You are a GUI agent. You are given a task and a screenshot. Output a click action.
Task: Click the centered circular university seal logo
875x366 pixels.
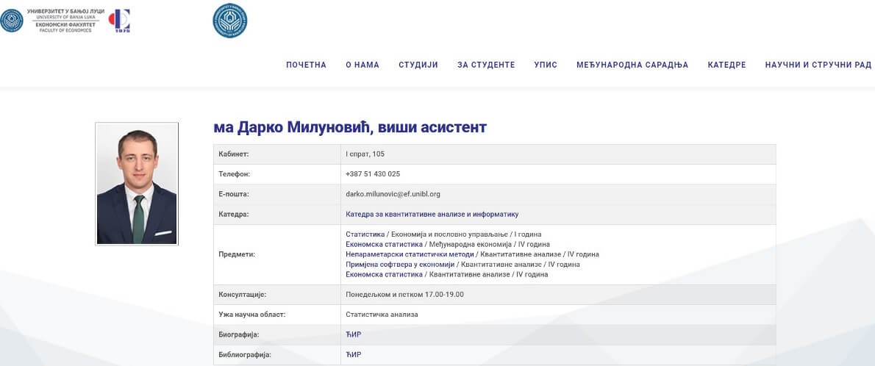point(229,21)
